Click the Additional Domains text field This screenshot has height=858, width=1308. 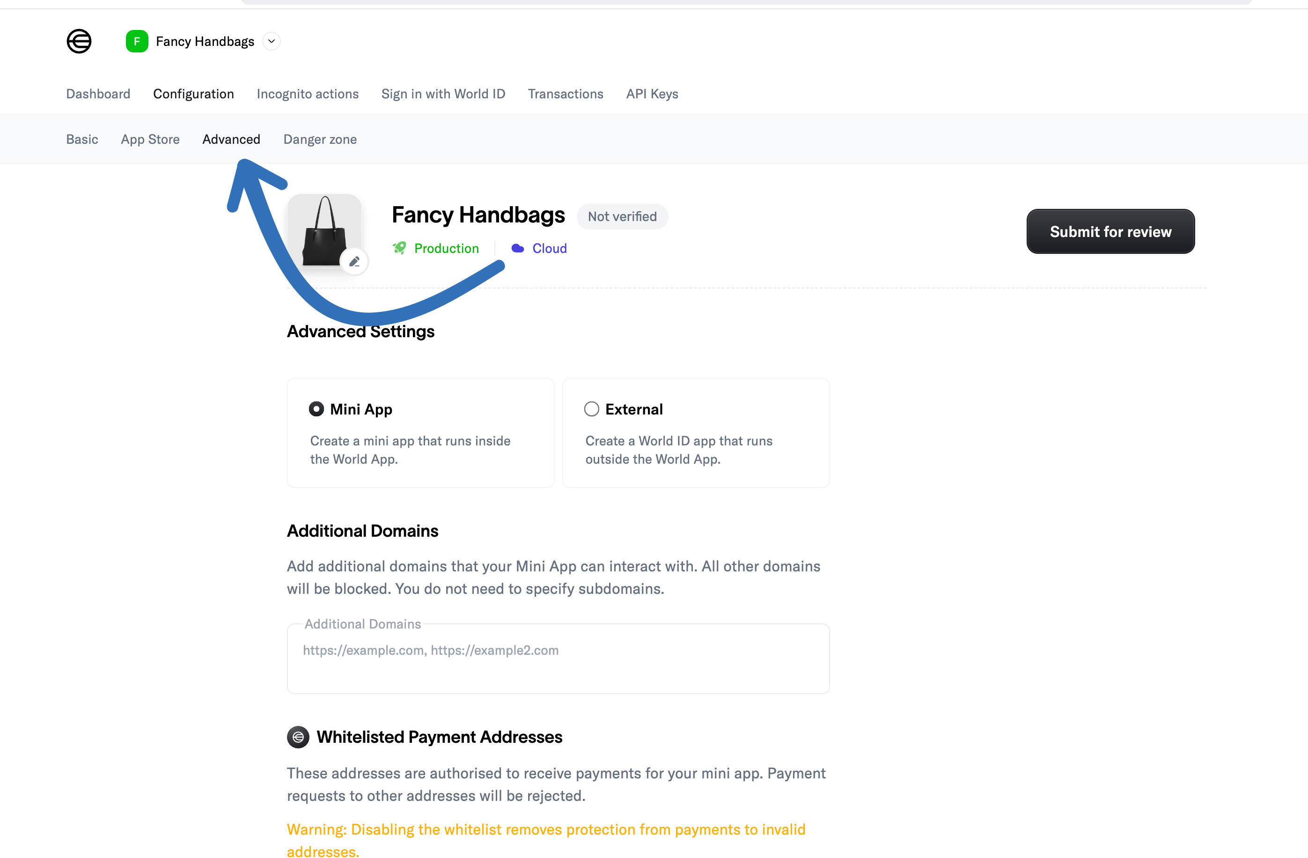tap(558, 658)
